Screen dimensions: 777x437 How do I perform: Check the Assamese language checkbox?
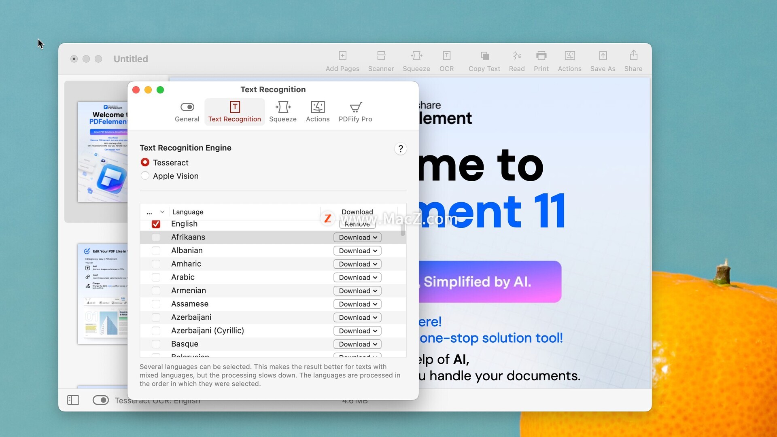(156, 304)
